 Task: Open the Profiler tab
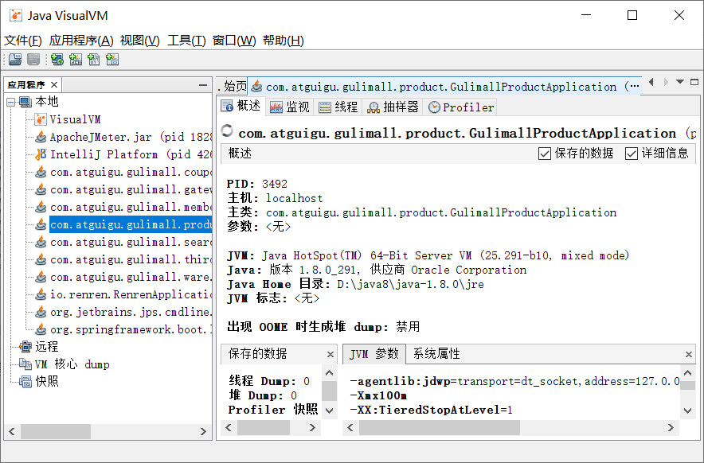[461, 107]
